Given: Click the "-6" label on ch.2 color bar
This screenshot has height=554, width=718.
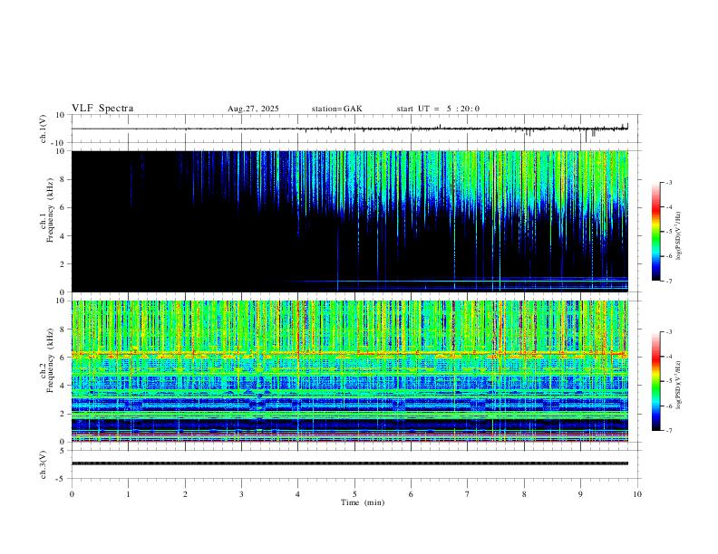Looking at the screenshot, I should coord(668,406).
